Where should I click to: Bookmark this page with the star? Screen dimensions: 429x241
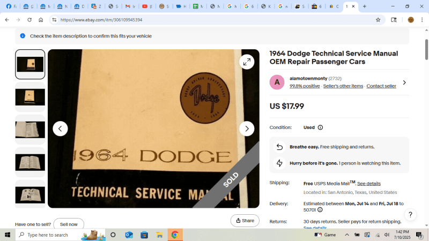tap(378, 20)
